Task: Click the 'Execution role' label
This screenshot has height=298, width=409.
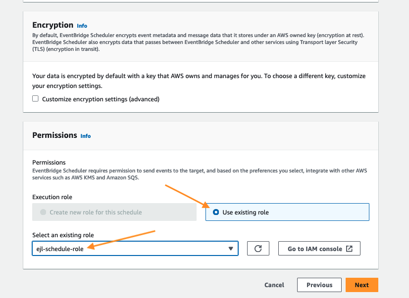Action: click(x=52, y=197)
